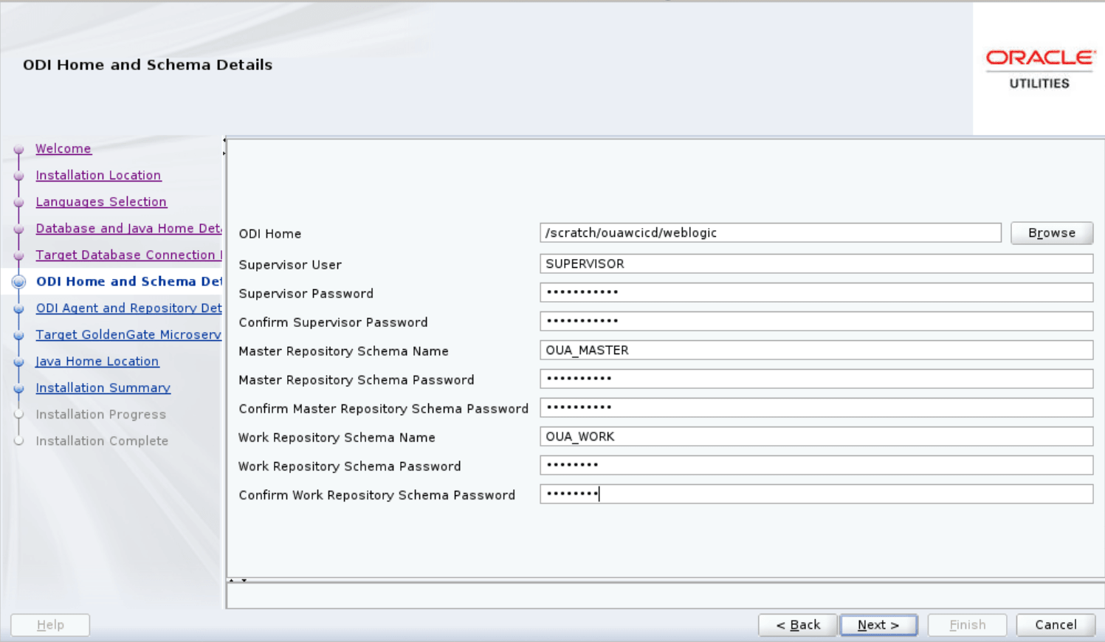Open Languages Selection step

[101, 201]
